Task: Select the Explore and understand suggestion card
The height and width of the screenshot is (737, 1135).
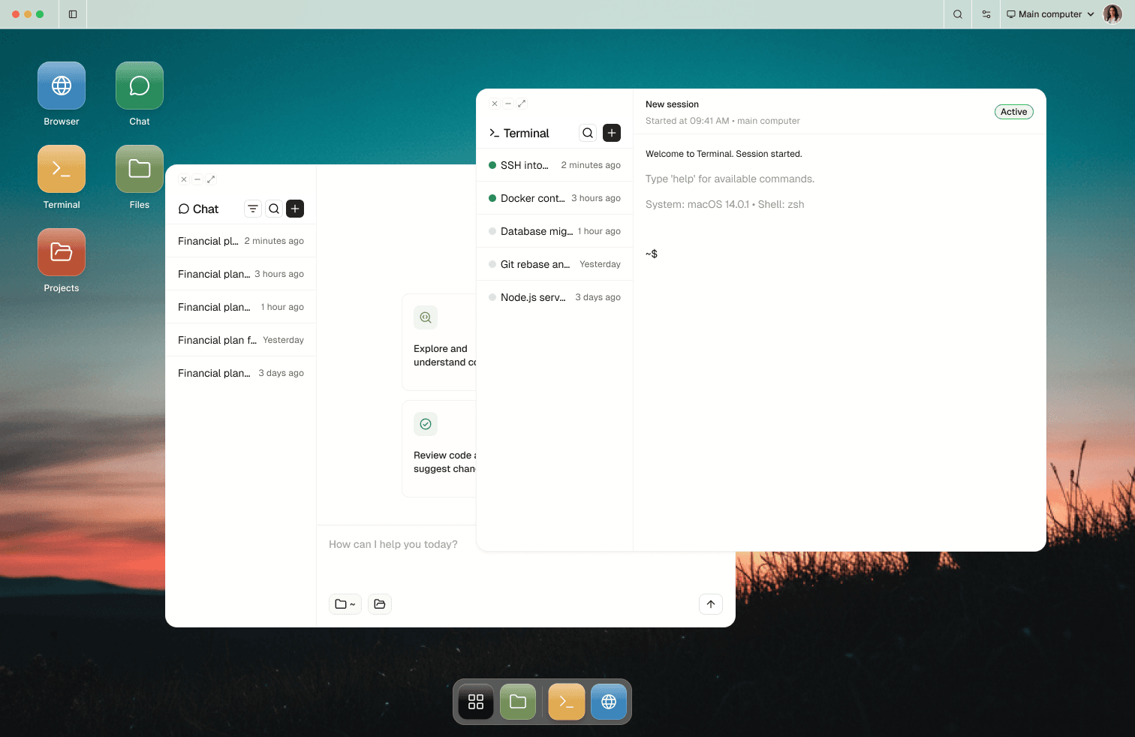Action: coord(439,342)
